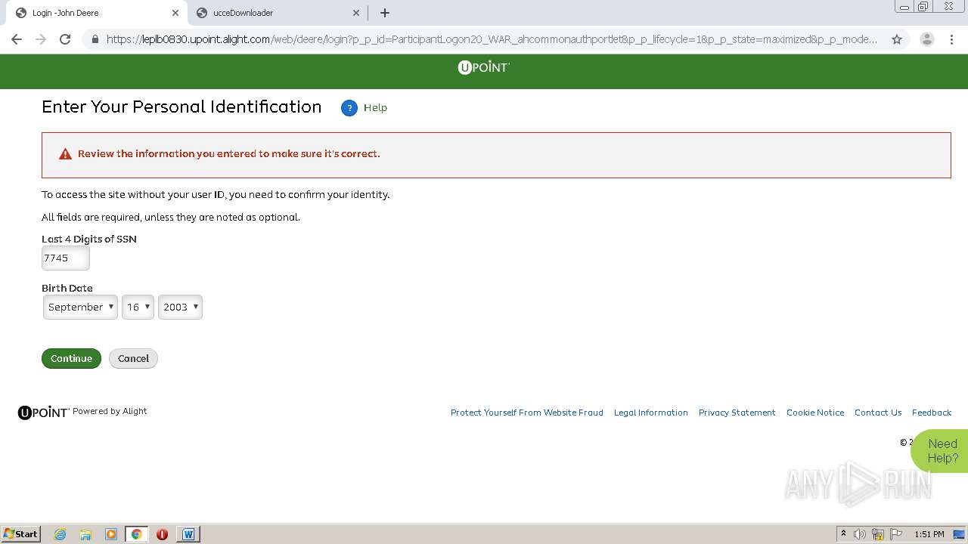Click the UPoint logo in the footer
This screenshot has width=968, height=544.
pyautogui.click(x=43, y=413)
